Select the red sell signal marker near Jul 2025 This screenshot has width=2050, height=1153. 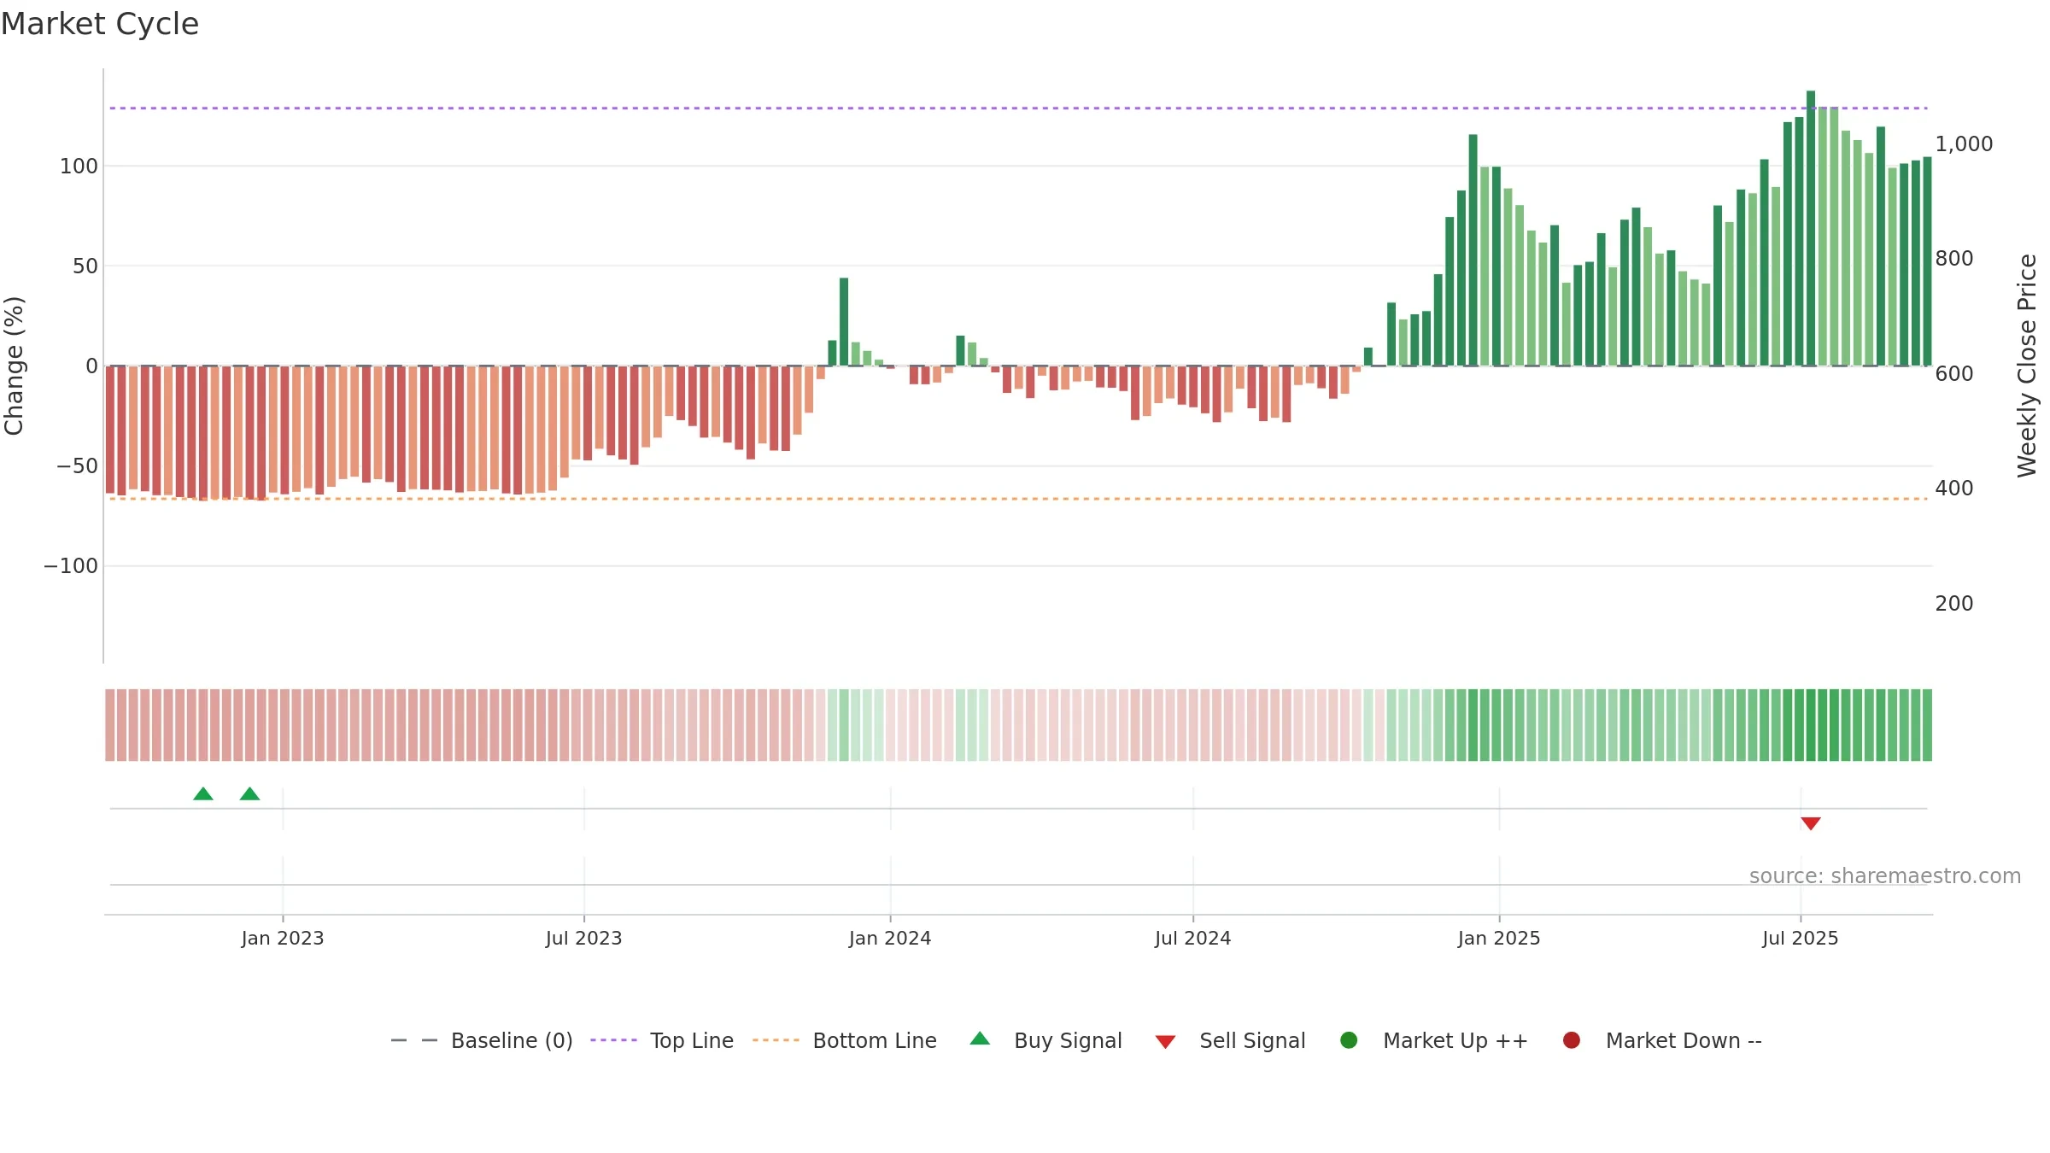[x=1811, y=823]
